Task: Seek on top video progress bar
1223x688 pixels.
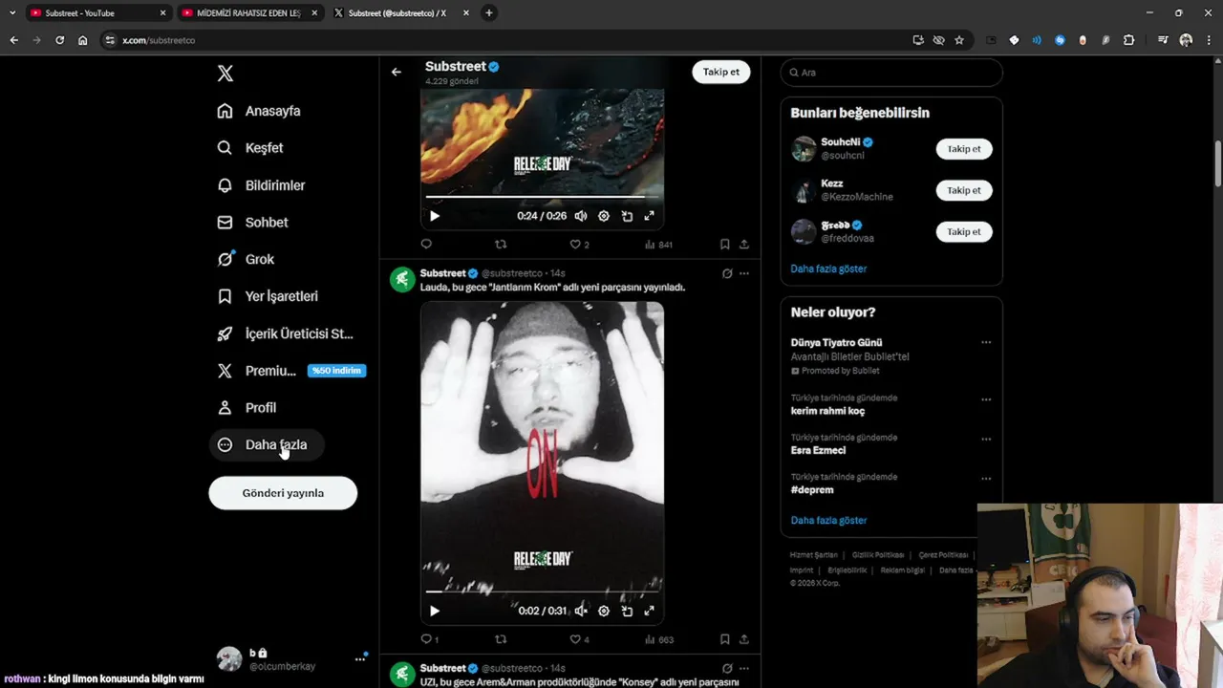Action: [542, 197]
